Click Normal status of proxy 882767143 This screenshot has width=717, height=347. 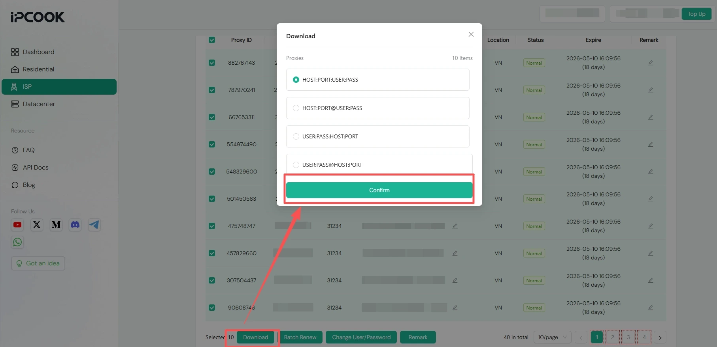(x=534, y=63)
